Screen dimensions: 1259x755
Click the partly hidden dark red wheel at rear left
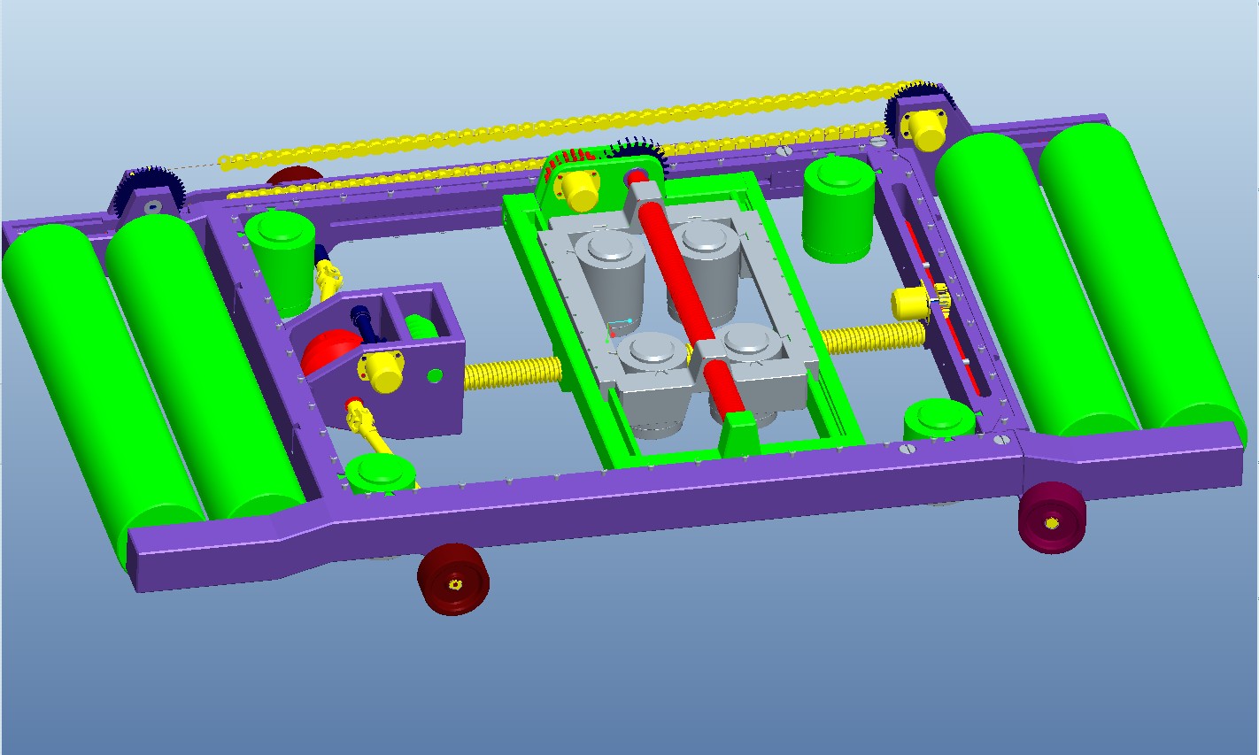pos(296,176)
